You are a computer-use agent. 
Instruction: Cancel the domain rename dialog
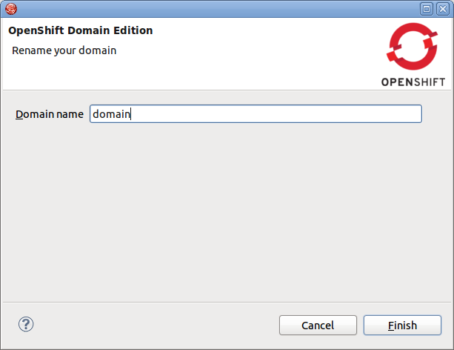[318, 325]
